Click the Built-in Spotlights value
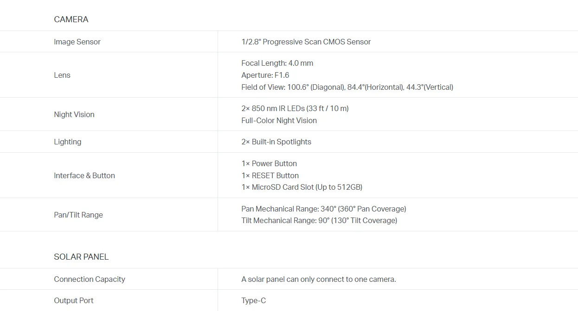This screenshot has height=311, width=578. pos(276,142)
